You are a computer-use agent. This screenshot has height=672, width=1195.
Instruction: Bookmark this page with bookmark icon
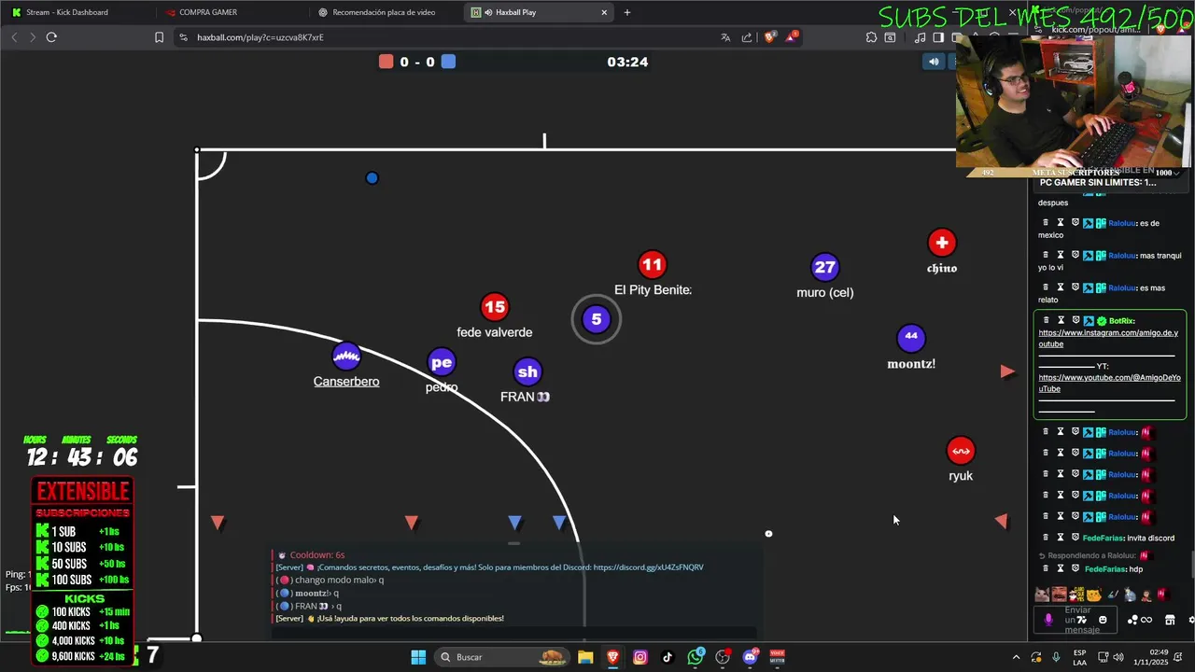[x=159, y=37]
